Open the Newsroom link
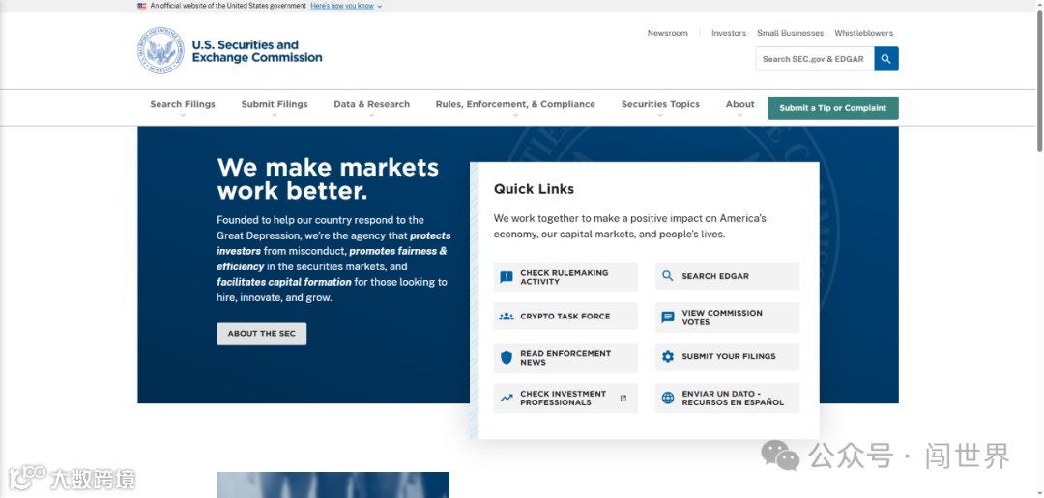This screenshot has height=498, width=1044. pos(667,33)
